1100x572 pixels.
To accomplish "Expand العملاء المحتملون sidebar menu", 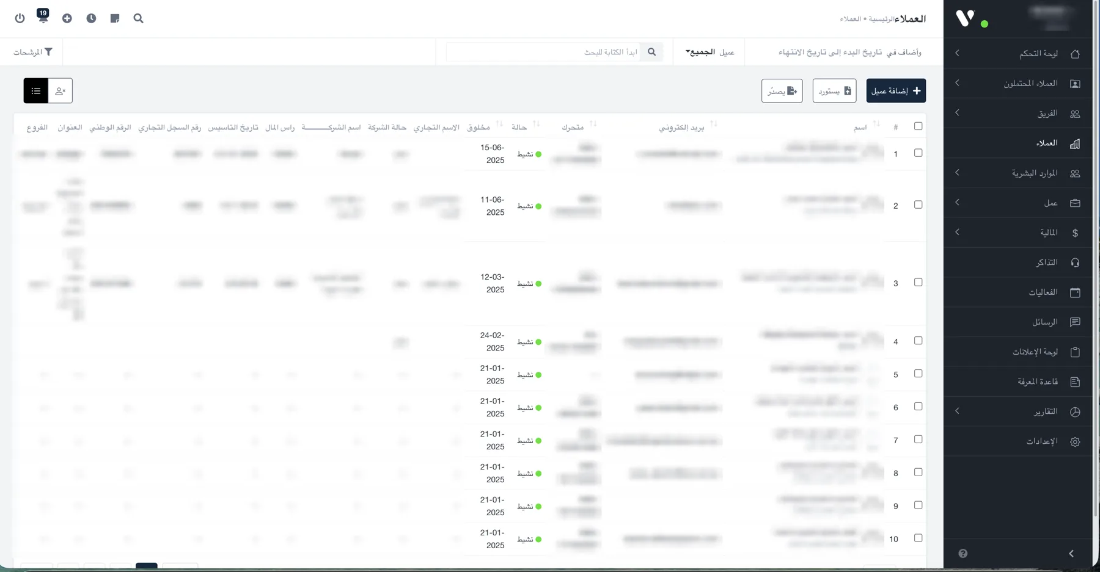I will click(x=1018, y=84).
